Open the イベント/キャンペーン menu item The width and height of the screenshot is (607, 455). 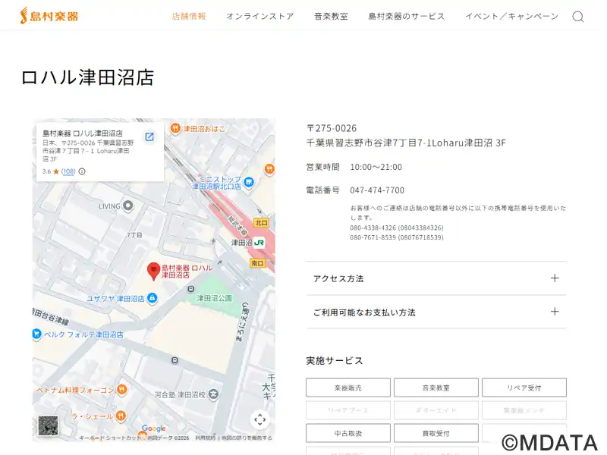point(511,16)
